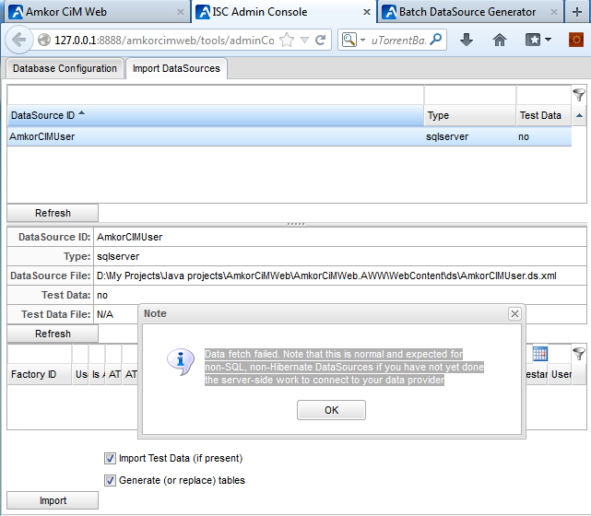Image resolution: width=591 pixels, height=516 pixels.
Task: Click the browser back arrow button
Action: click(18, 41)
